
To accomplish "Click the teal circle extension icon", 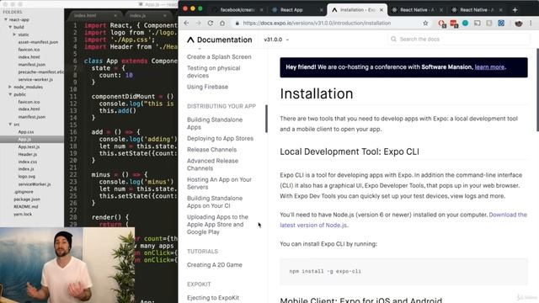I will (465, 24).
